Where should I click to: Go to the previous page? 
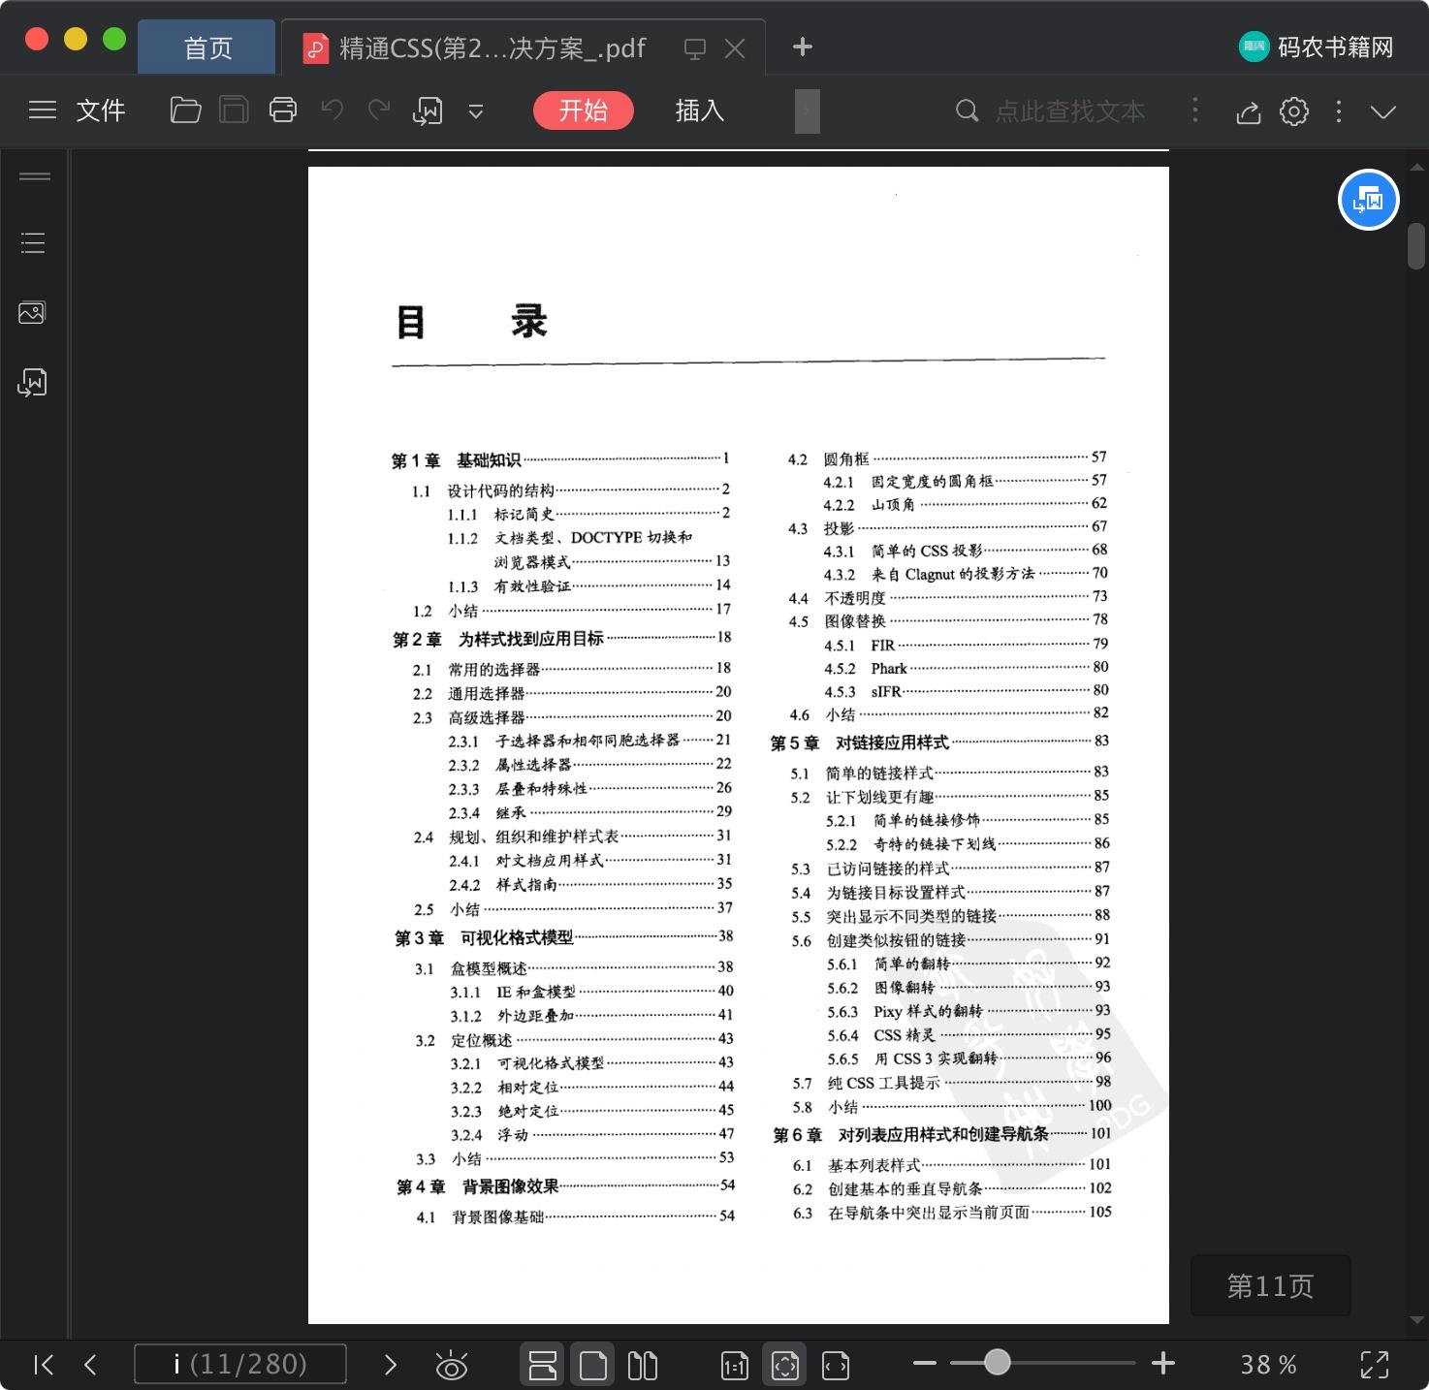90,1365
